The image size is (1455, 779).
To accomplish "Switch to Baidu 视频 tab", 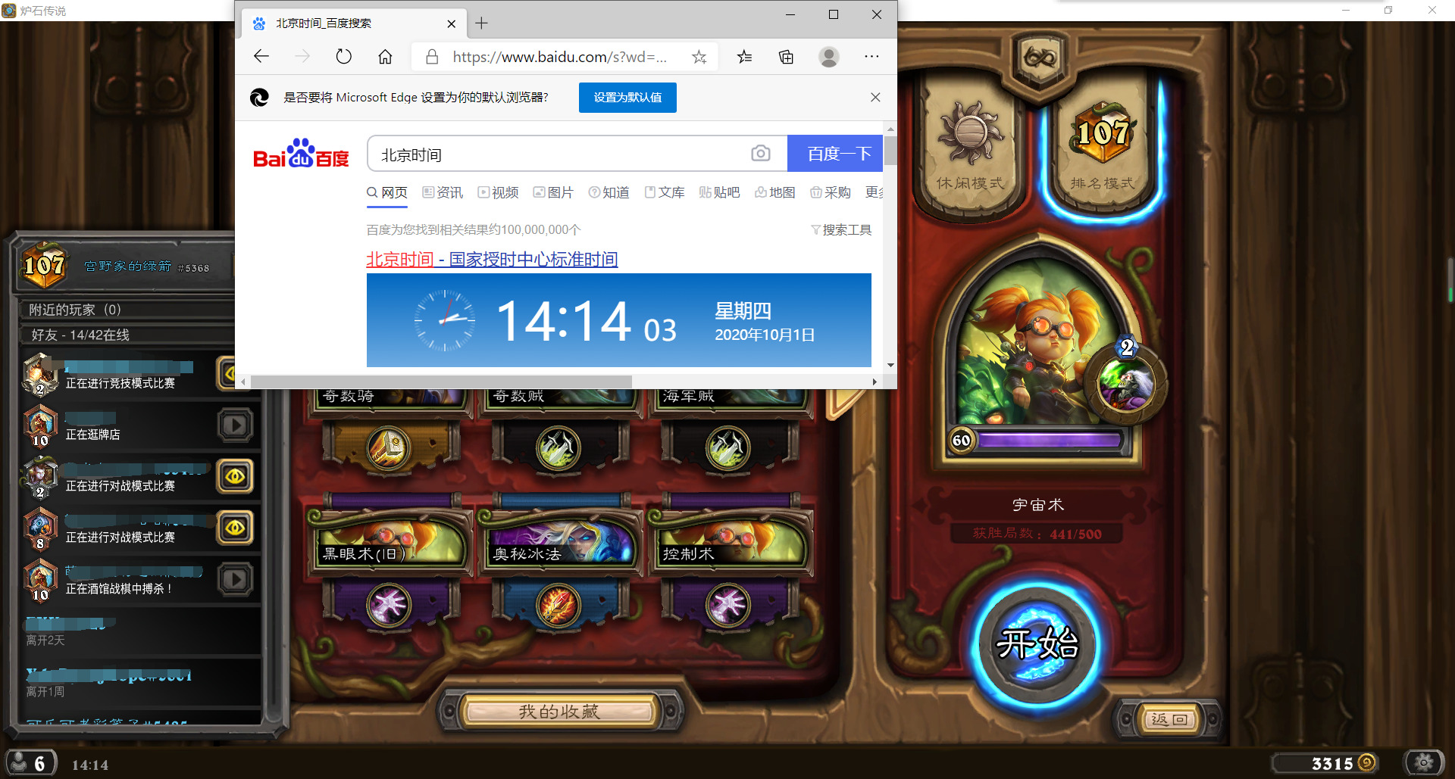I will coord(498,192).
